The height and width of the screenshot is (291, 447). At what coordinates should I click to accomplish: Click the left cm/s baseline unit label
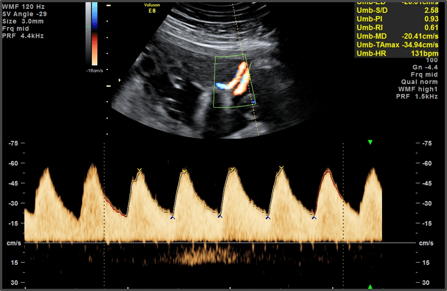[x=14, y=243]
